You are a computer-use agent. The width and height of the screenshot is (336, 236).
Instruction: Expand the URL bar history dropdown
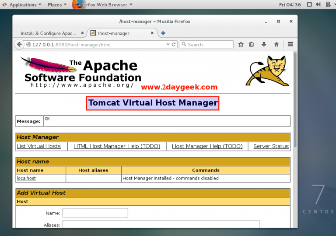coord(168,44)
